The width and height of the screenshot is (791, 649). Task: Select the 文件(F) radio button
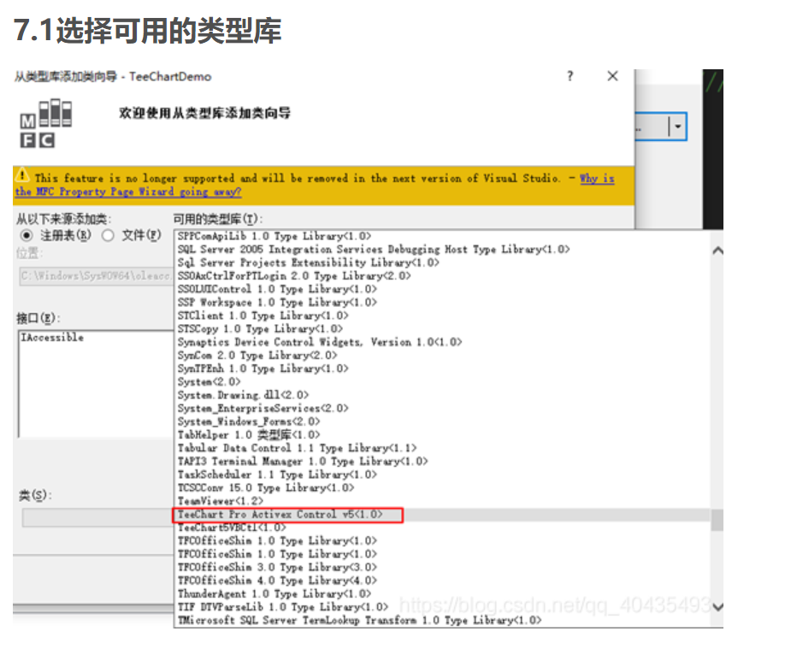click(x=108, y=235)
